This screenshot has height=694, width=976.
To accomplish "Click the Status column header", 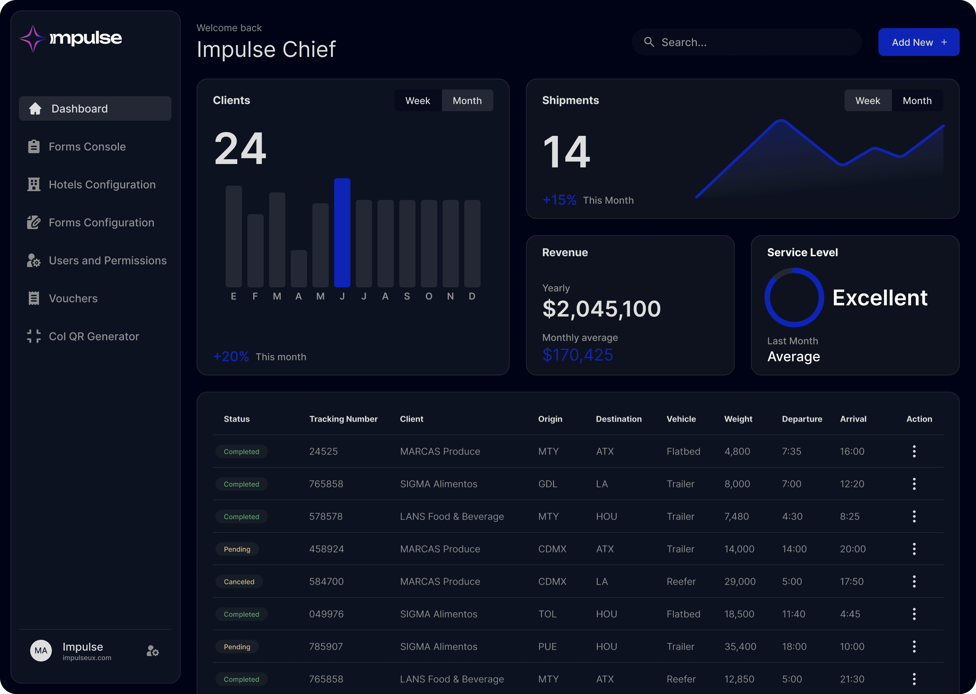I will (x=237, y=419).
